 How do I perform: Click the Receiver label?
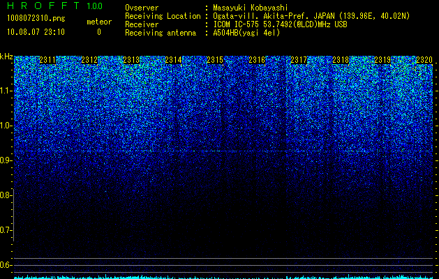[x=142, y=24]
